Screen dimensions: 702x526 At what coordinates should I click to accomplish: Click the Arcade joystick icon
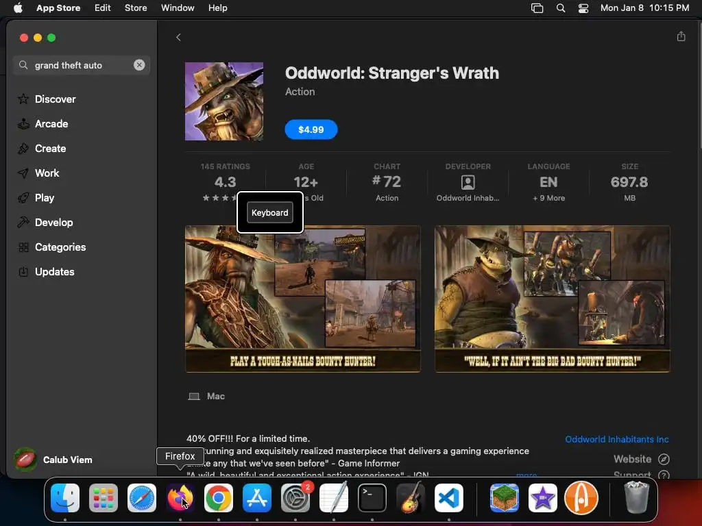tap(23, 123)
